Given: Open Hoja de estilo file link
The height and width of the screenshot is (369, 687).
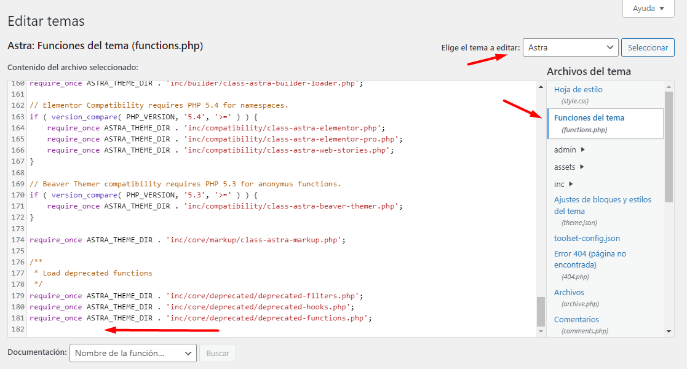Looking at the screenshot, I should click(578, 89).
